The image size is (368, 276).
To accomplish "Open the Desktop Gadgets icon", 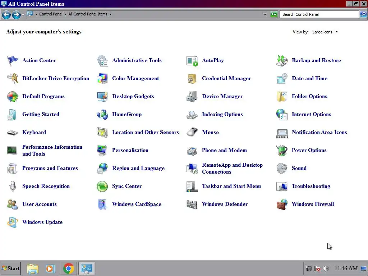I will (102, 96).
